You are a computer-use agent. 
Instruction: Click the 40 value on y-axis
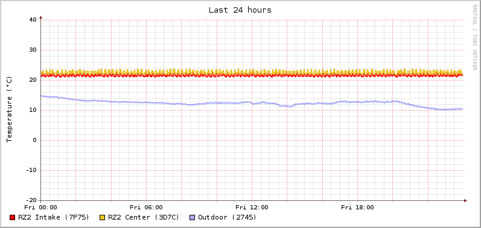tap(33, 20)
